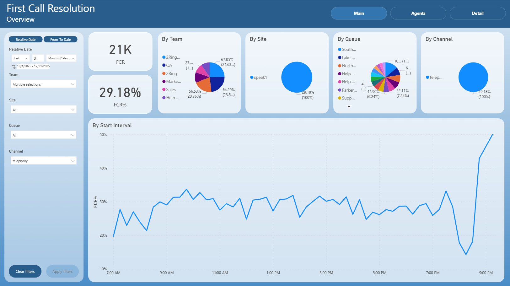
Task: Select the QA legend marker in By Team
Action: [x=164, y=65]
